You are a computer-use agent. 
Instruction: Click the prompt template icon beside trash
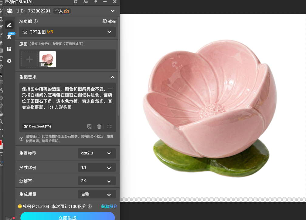coord(89,127)
